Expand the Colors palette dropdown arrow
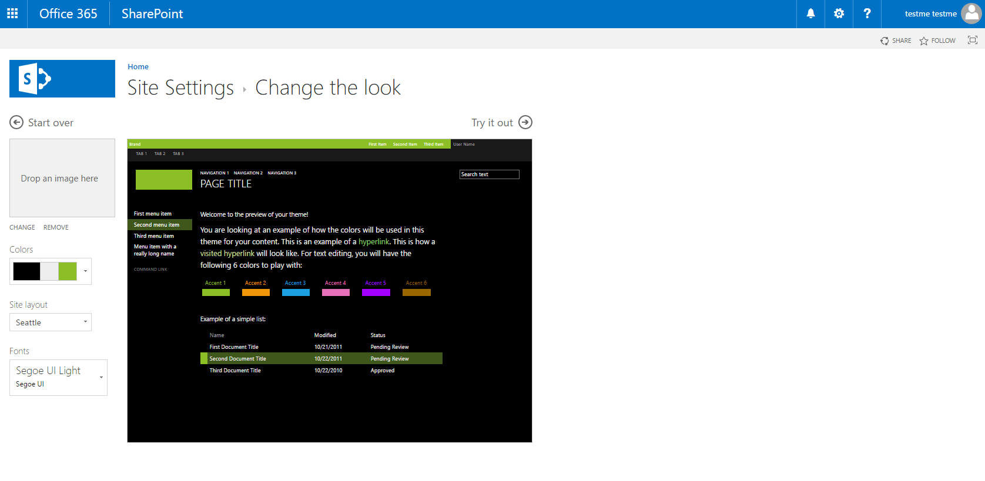This screenshot has height=481, width=985. coord(85,271)
